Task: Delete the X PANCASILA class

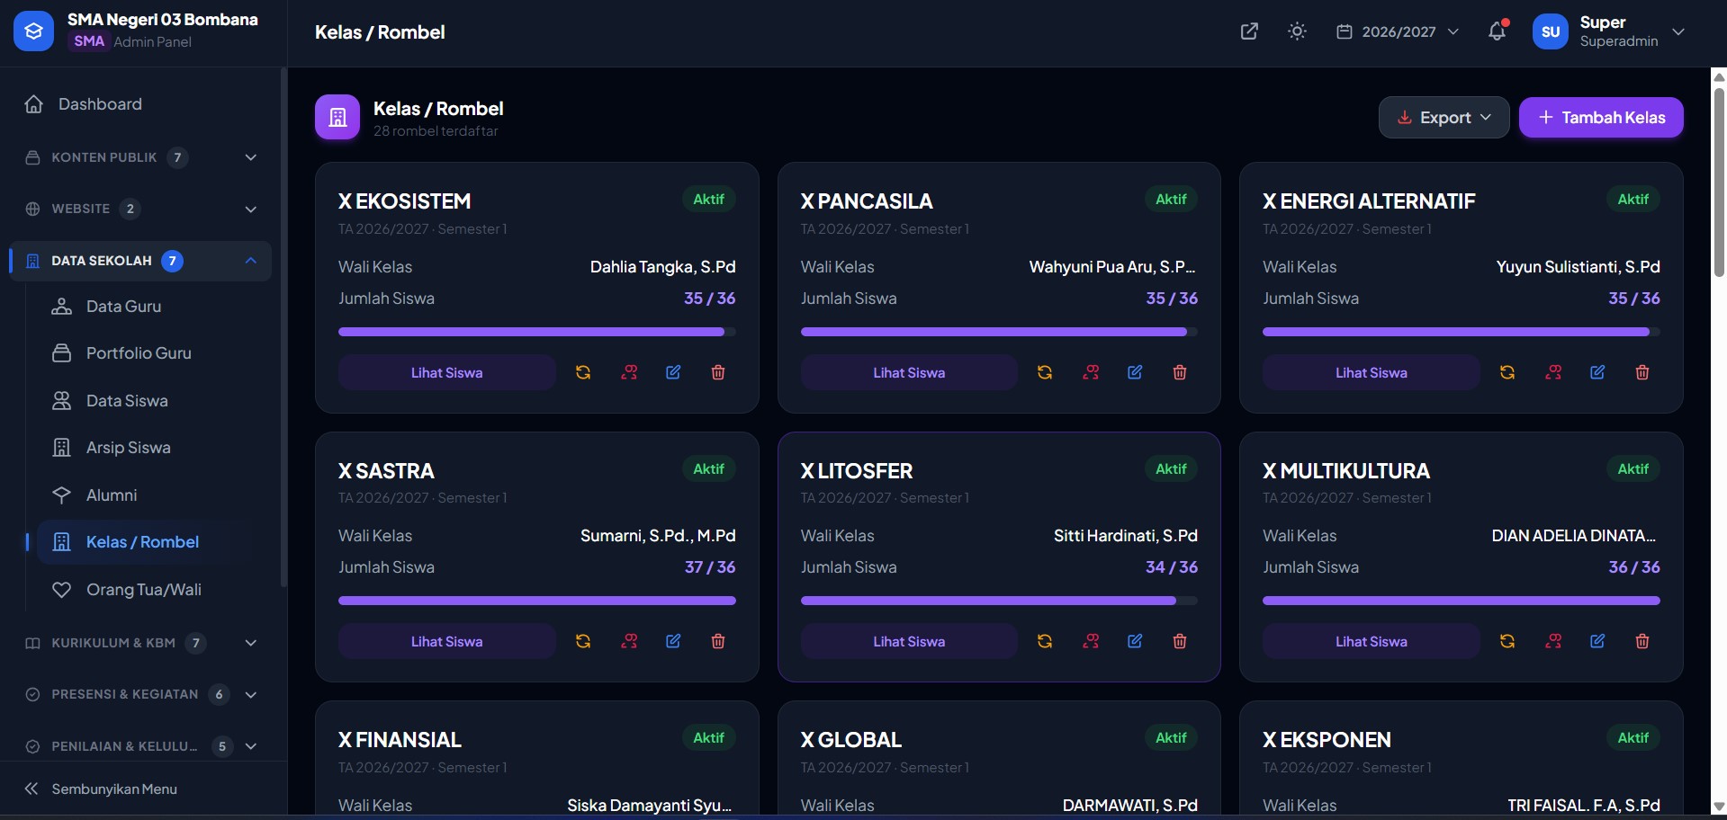Action: (1180, 372)
